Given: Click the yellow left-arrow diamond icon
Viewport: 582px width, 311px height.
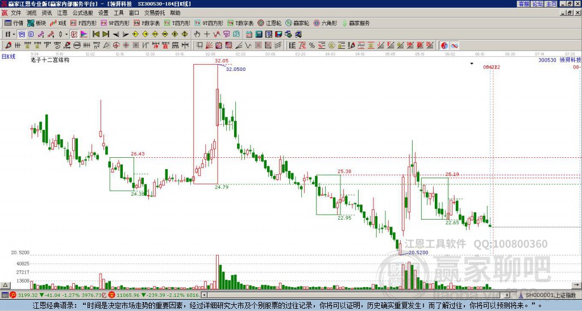Looking at the screenshot, I should click(135, 35).
